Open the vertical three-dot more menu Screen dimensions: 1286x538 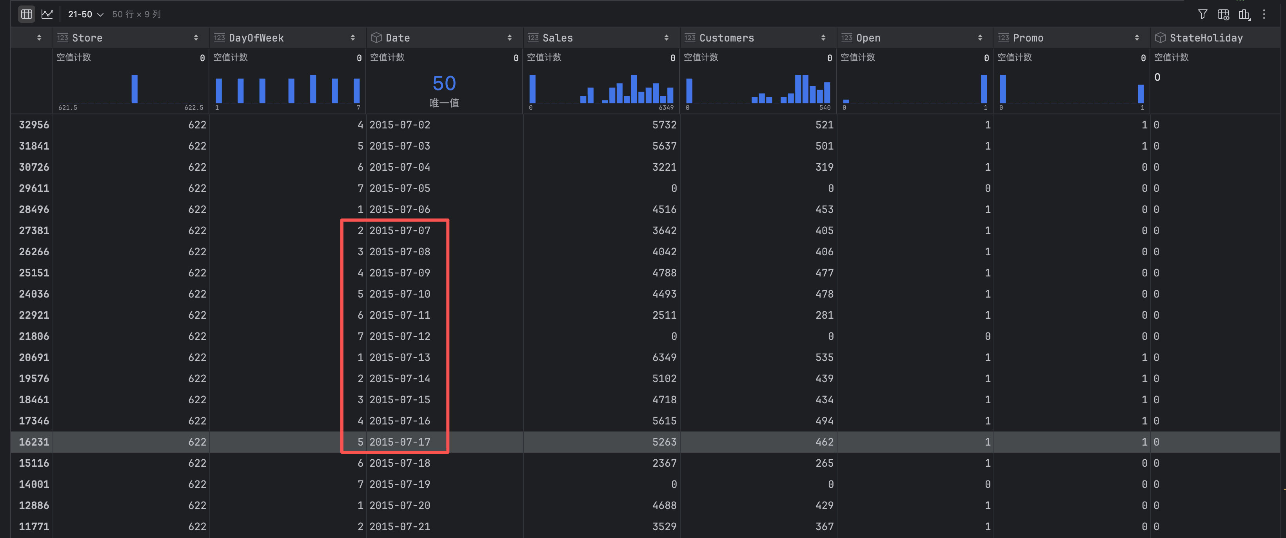click(1264, 14)
